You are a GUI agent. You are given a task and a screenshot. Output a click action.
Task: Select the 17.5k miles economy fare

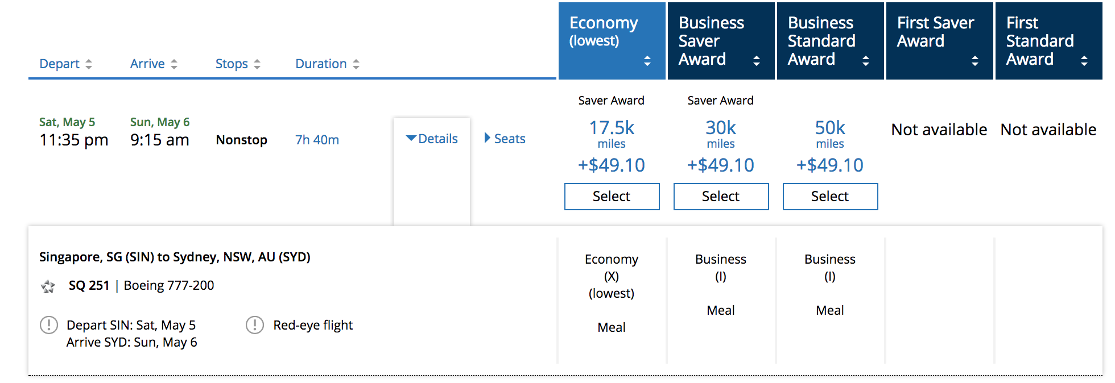coord(612,197)
